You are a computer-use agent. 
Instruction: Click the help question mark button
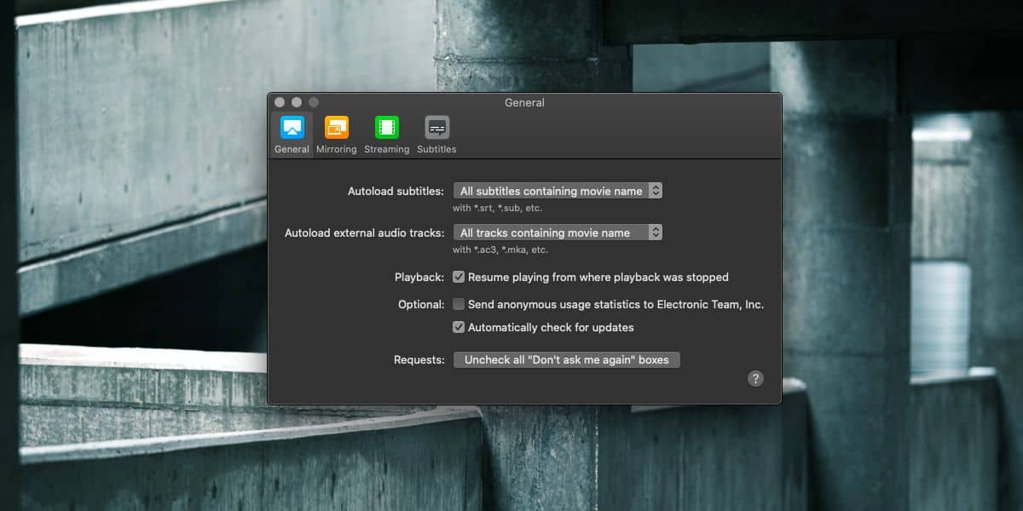pyautogui.click(x=755, y=379)
